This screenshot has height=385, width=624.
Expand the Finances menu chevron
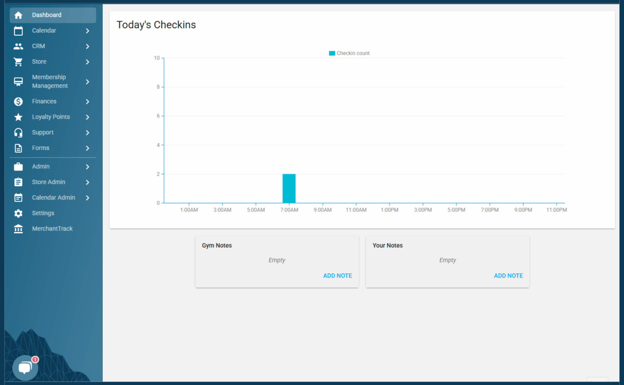click(x=87, y=101)
